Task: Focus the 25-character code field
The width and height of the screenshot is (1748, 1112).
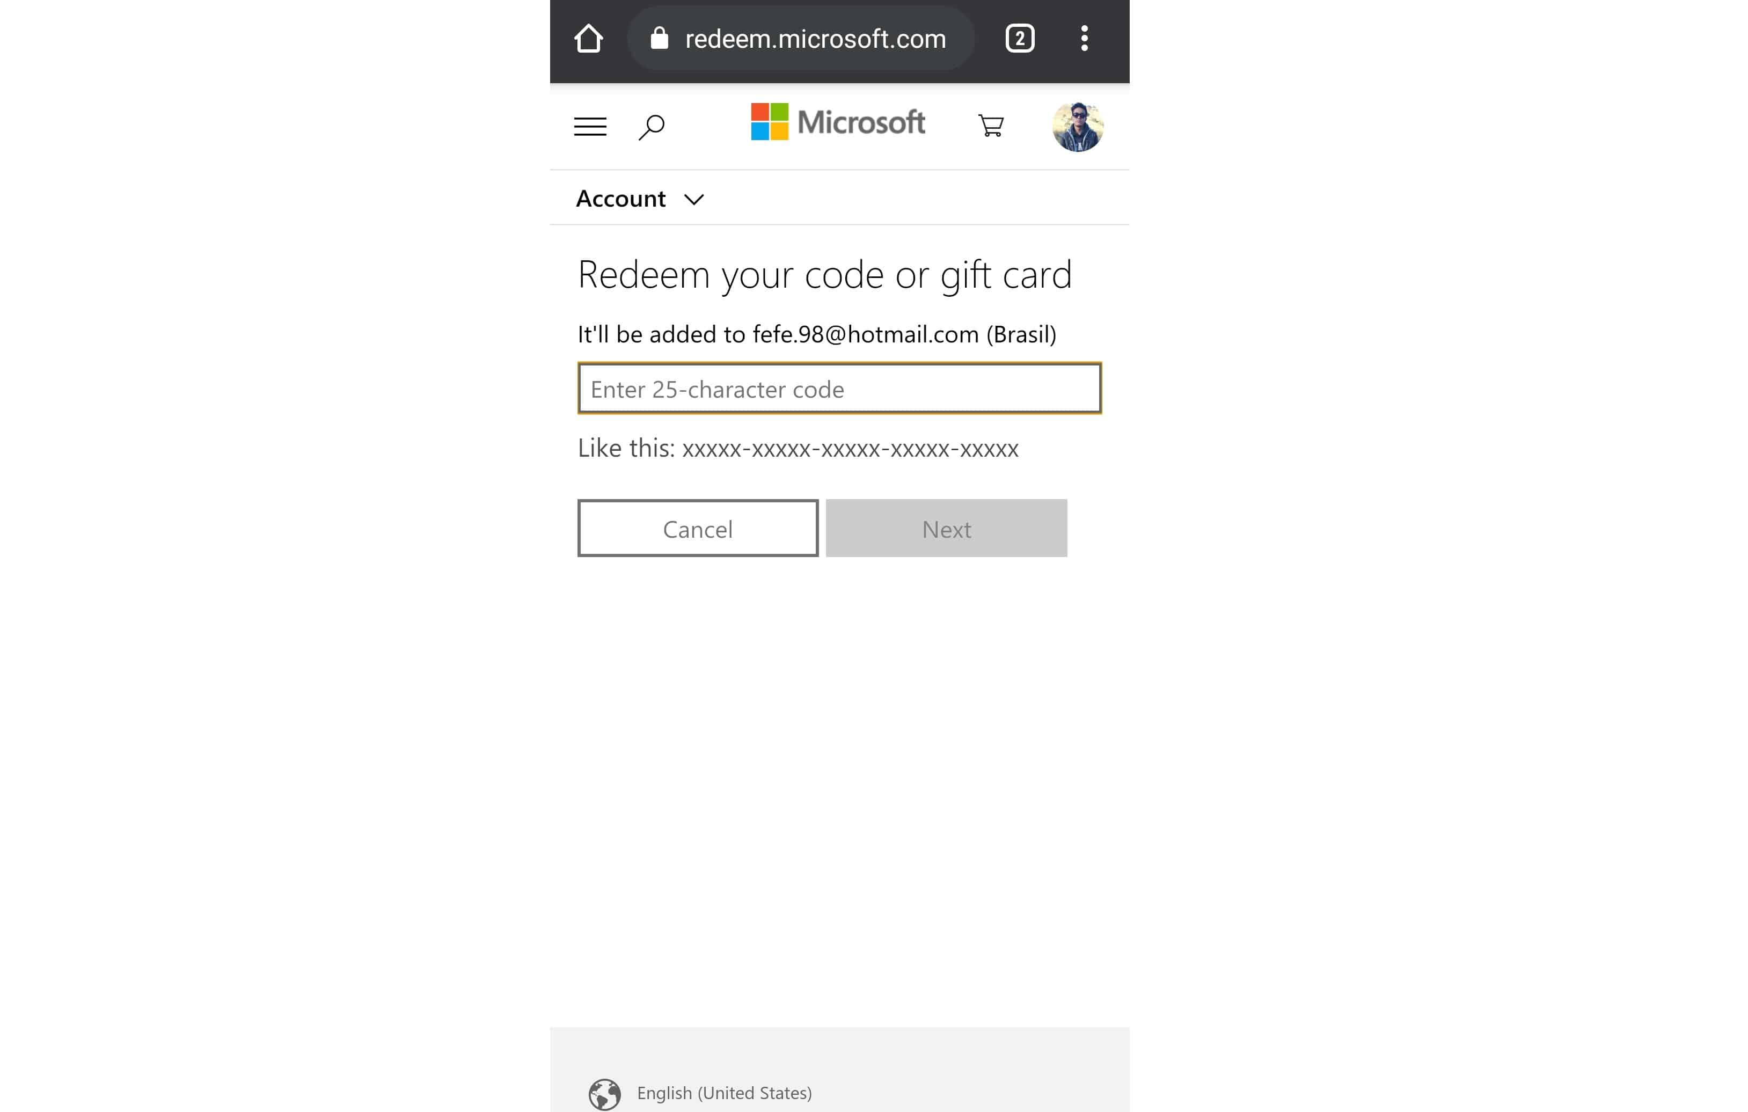Action: (x=839, y=389)
